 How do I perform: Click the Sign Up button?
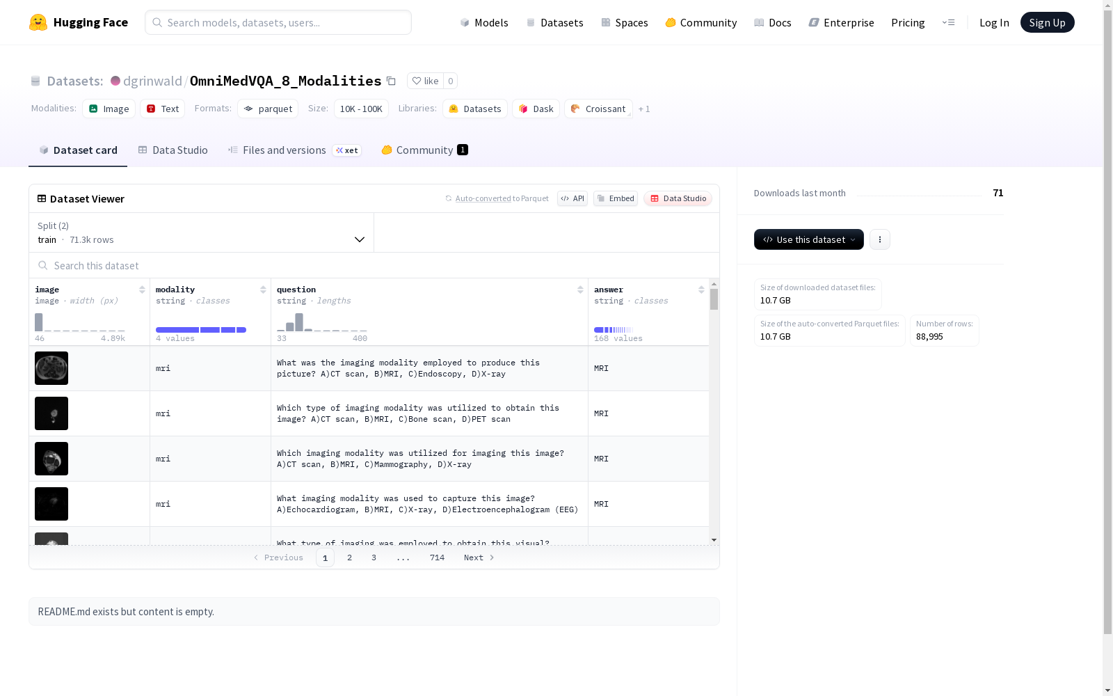click(1047, 22)
